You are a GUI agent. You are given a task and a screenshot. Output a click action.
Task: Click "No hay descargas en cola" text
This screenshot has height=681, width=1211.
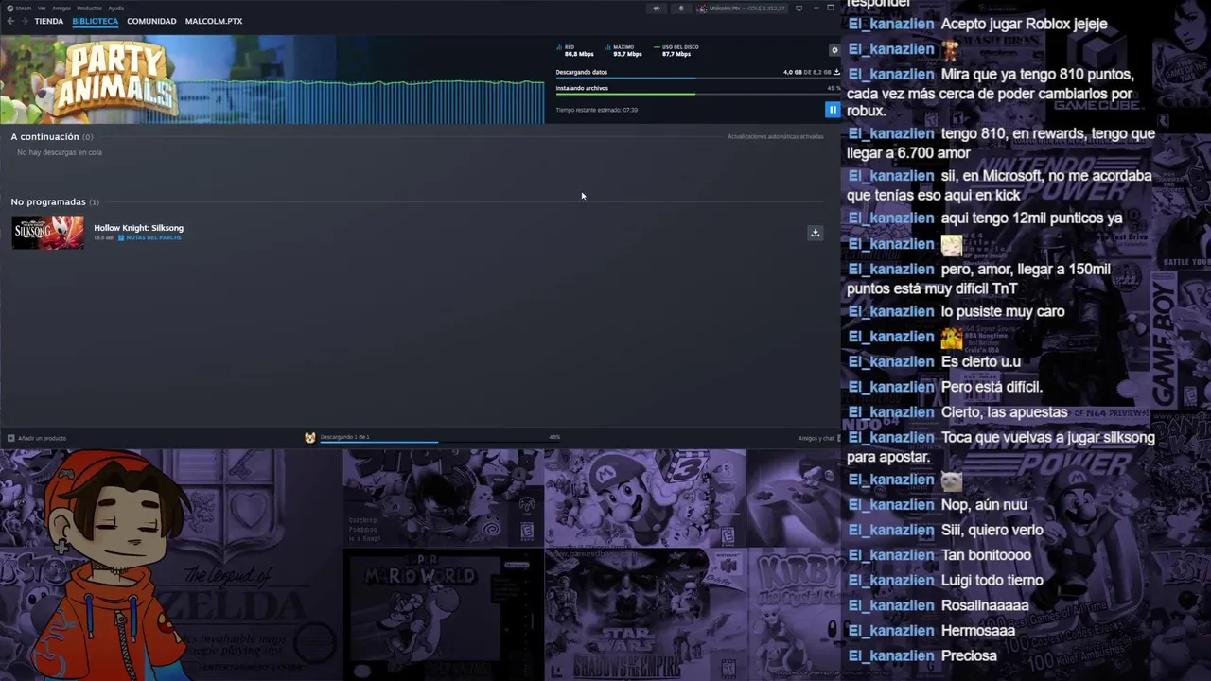pos(60,152)
